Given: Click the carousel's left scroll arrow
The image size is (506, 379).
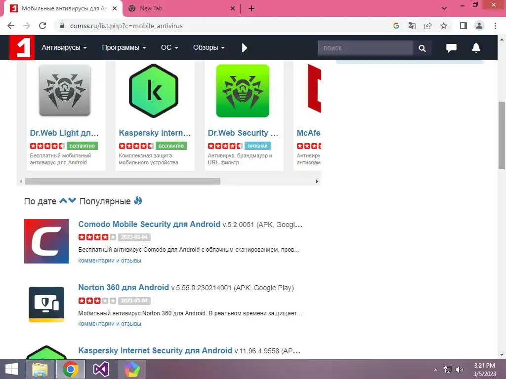Looking at the screenshot, I should [21, 182].
